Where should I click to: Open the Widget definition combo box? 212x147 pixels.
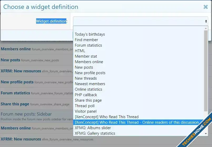[140, 21]
